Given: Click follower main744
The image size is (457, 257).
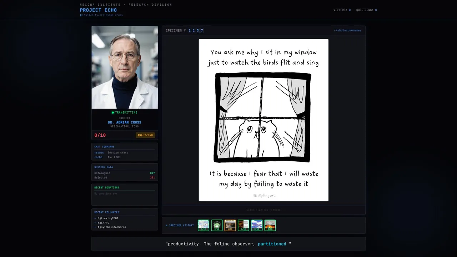Looking at the screenshot, I should (103, 223).
